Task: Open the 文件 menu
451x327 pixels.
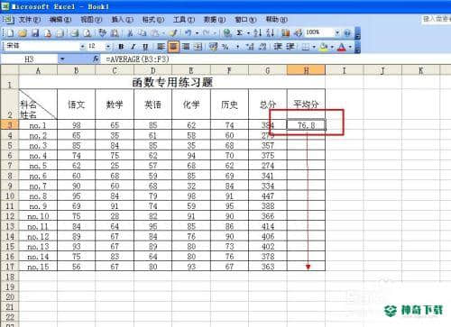Action: 30,20
